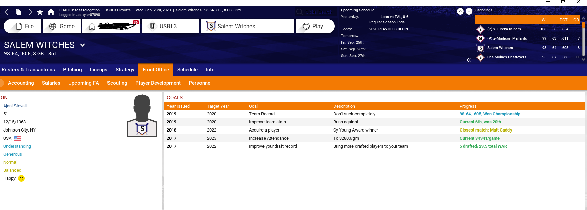Open the Accounting subtab
The width and height of the screenshot is (587, 210).
(x=21, y=83)
